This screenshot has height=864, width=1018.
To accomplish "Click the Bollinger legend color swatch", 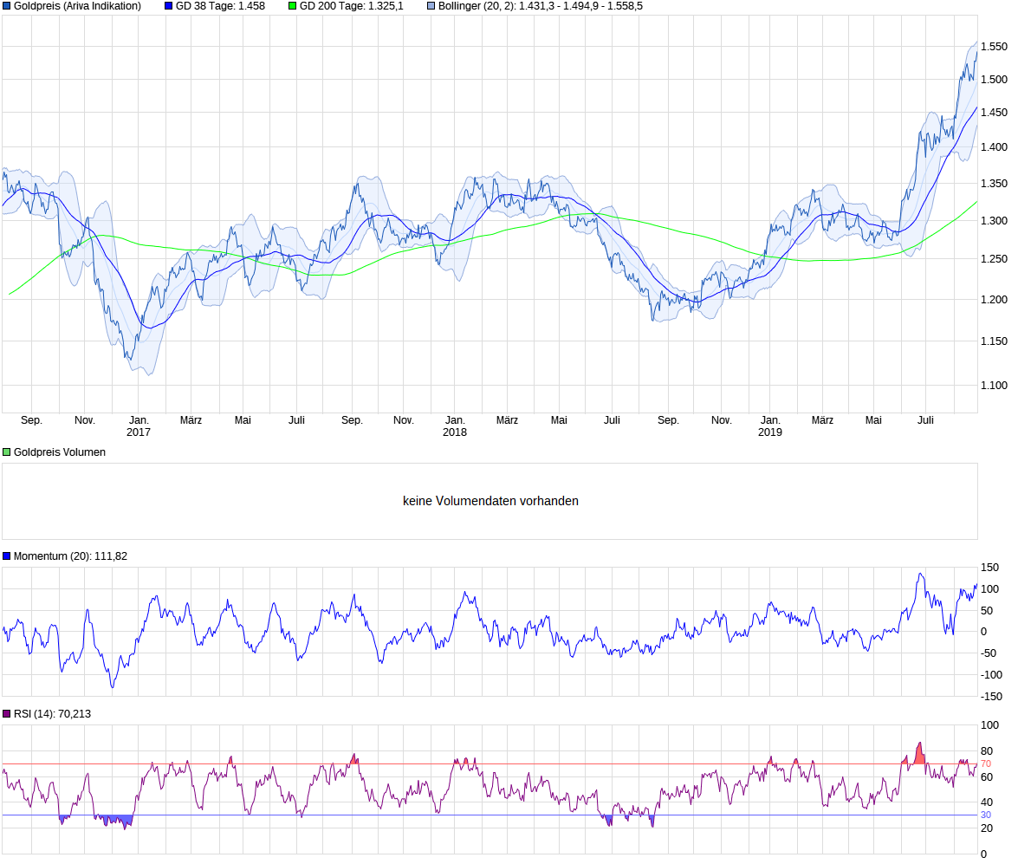I will 431,6.
